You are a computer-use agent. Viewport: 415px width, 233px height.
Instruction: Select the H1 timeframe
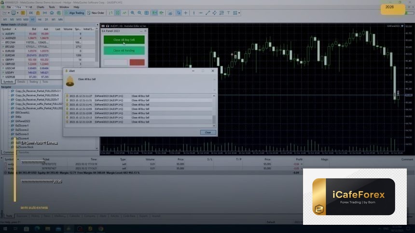pyautogui.click(x=33, y=20)
